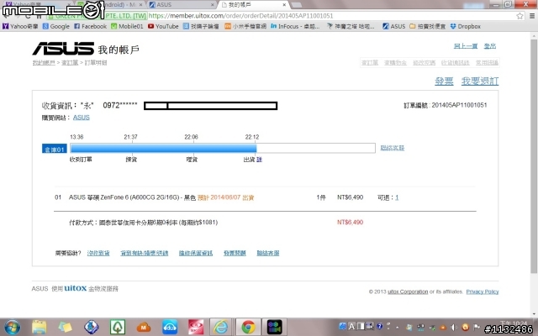Click the red total NT$6,490
538x336 pixels.
350,222
